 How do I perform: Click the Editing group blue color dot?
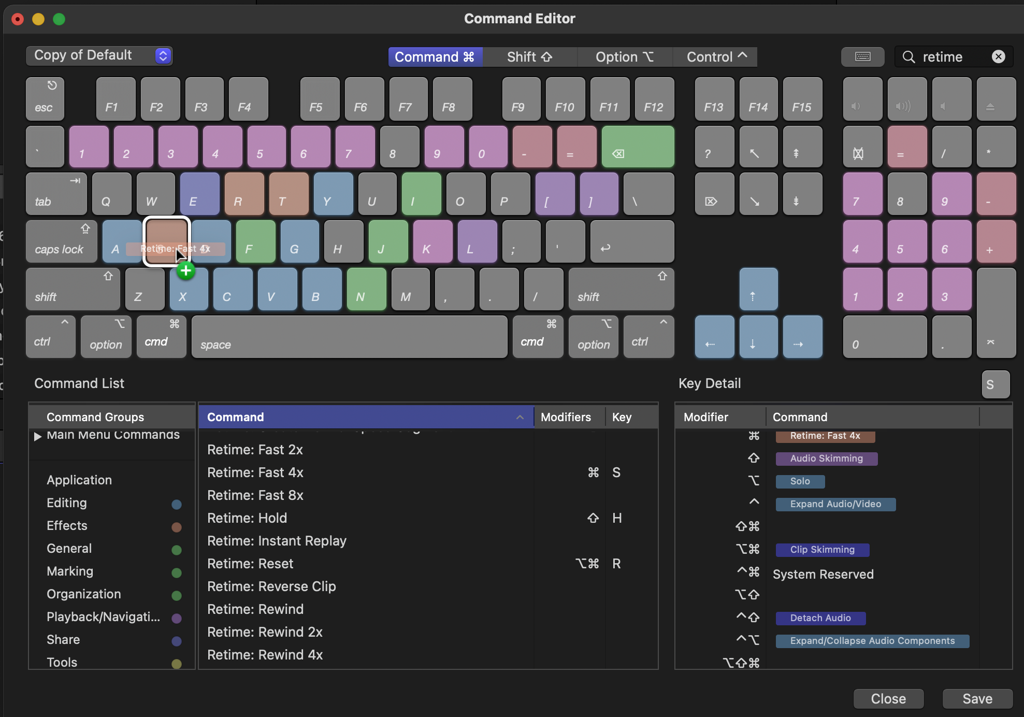(177, 504)
